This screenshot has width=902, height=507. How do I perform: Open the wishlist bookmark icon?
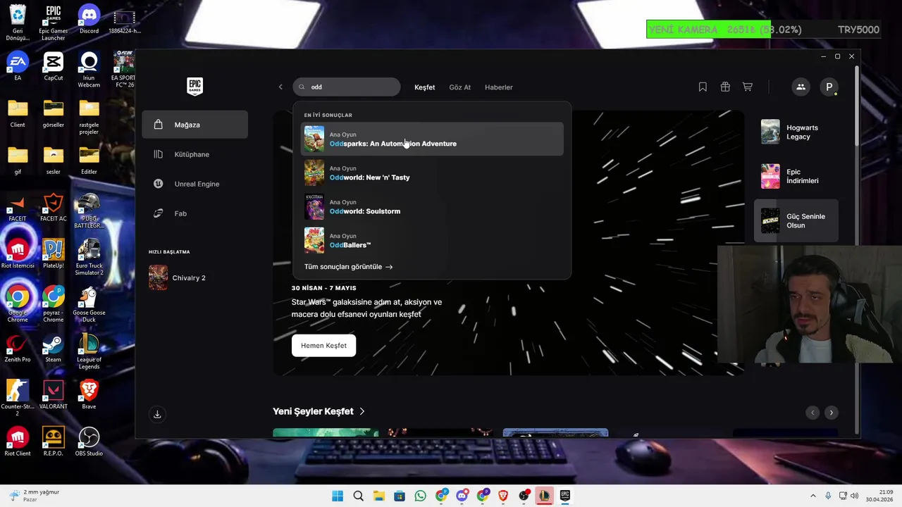(703, 87)
